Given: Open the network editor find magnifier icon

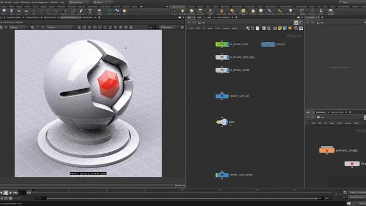Looking at the screenshot, I should [296, 28].
